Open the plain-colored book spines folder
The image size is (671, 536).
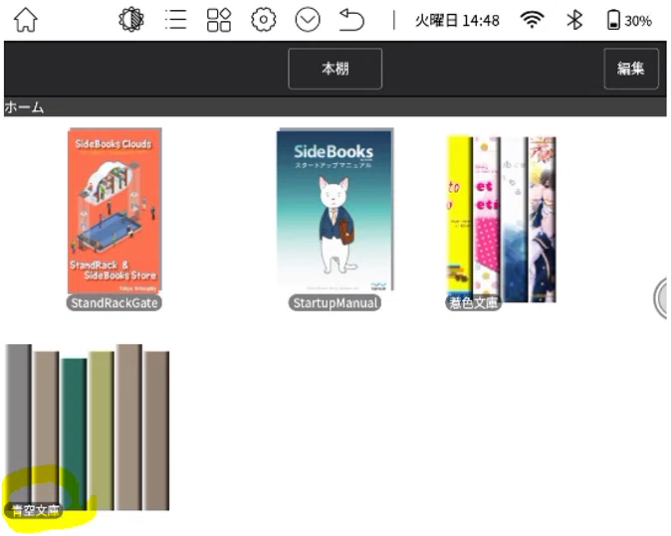tap(88, 427)
